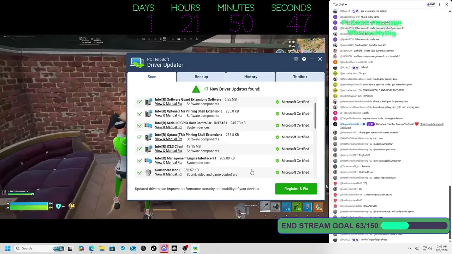Image resolution: width=452 pixels, height=254 pixels.
Task: Uncheck Soundcore Icon+ driver
Action: [x=140, y=173]
